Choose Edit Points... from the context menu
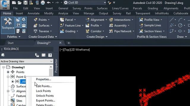190x106 pixels. coord(44,86)
